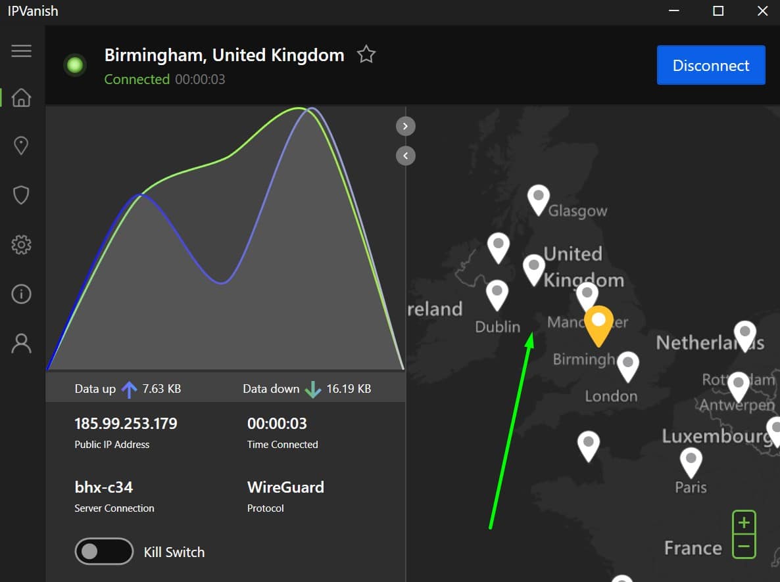
Task: Click the Kill Switch label
Action: [174, 552]
